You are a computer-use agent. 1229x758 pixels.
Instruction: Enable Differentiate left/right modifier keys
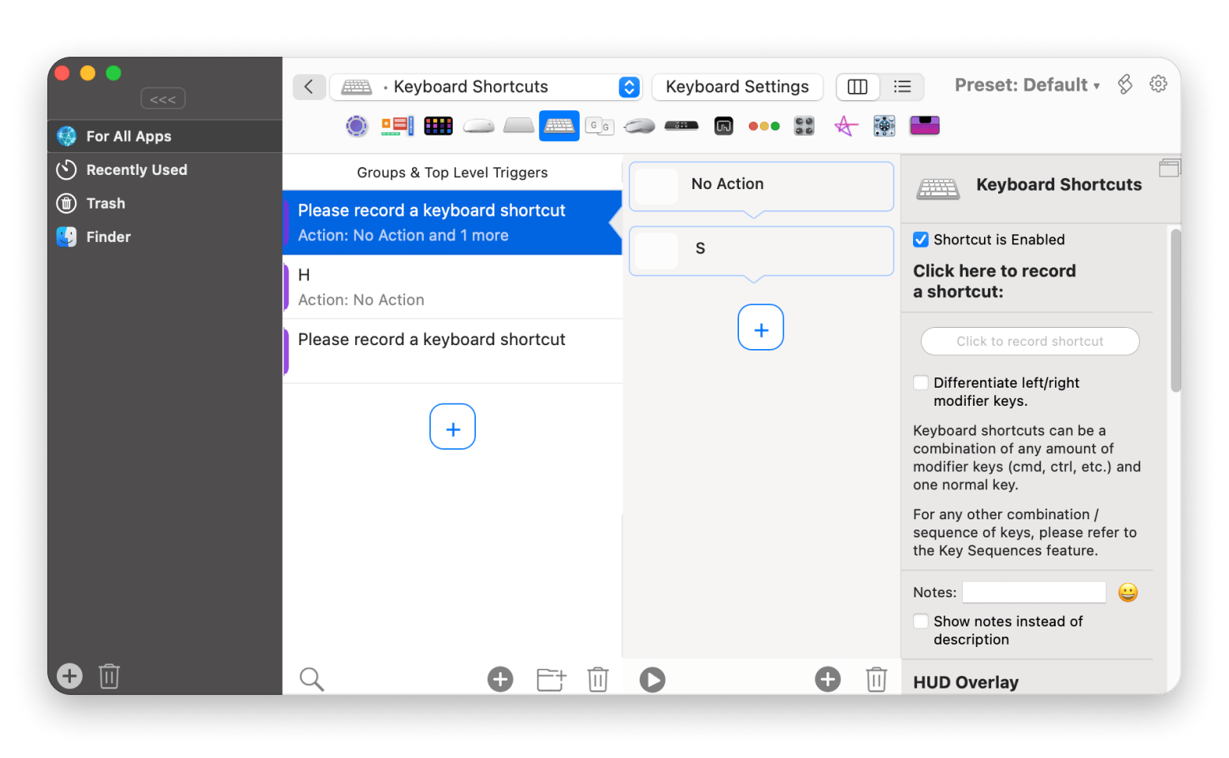pyautogui.click(x=920, y=383)
